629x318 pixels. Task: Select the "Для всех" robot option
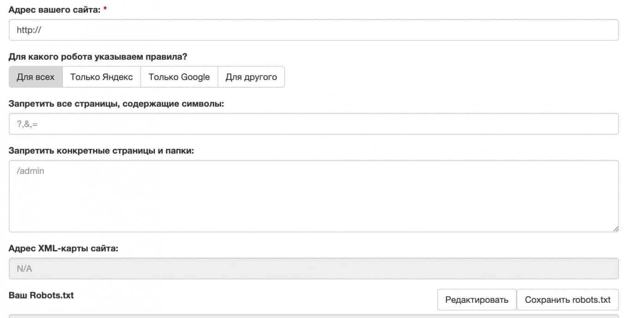pos(36,77)
